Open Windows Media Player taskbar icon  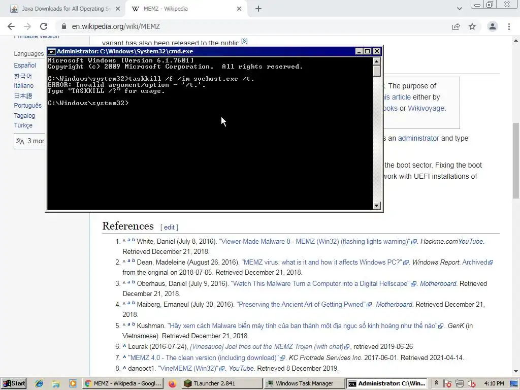[x=73, y=383]
